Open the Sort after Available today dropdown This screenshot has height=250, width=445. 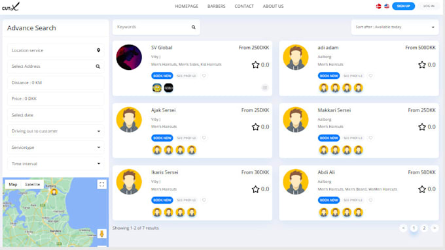pyautogui.click(x=395, y=27)
